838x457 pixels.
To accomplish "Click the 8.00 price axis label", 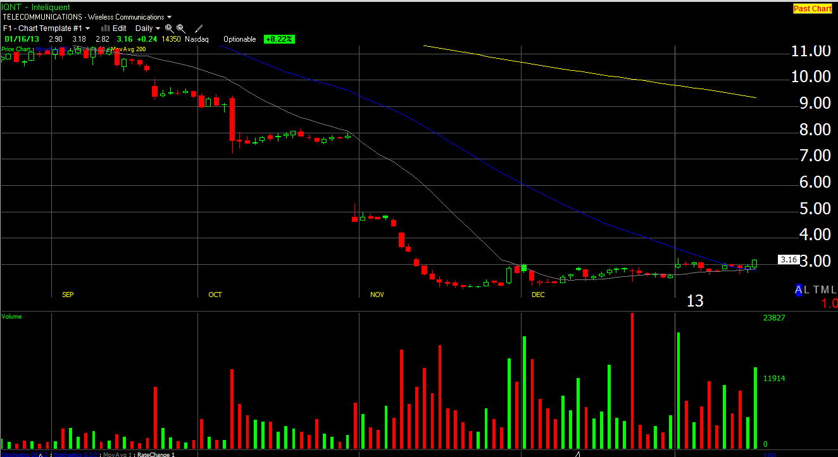I will coord(814,130).
